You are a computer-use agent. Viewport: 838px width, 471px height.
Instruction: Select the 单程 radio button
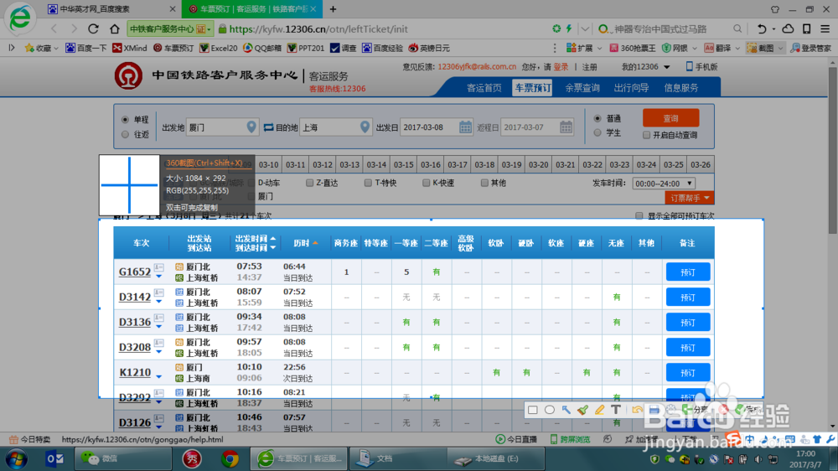(125, 119)
